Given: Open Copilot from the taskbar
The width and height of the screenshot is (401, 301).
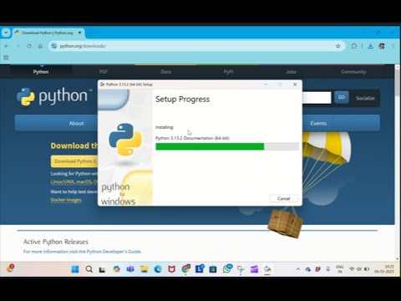Looking at the screenshot, I should 116,269.
